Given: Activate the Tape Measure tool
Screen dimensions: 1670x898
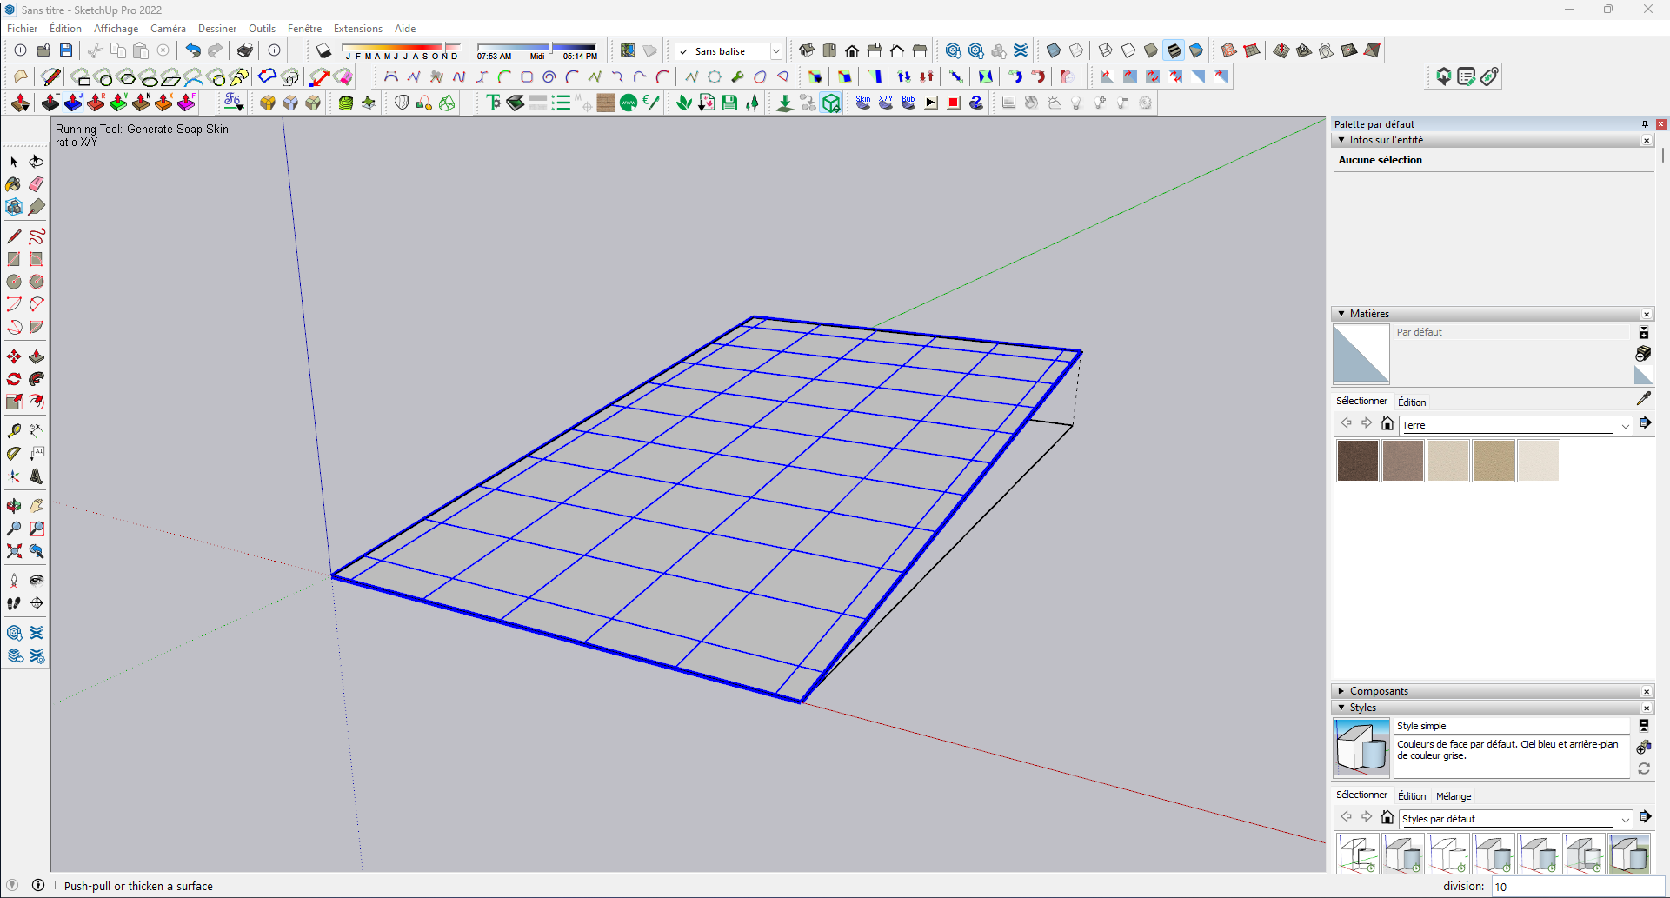Looking at the screenshot, I should coord(14,430).
